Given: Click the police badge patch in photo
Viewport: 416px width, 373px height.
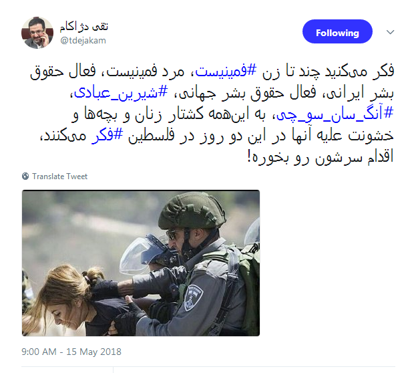Looking at the screenshot, I should click(194, 297).
